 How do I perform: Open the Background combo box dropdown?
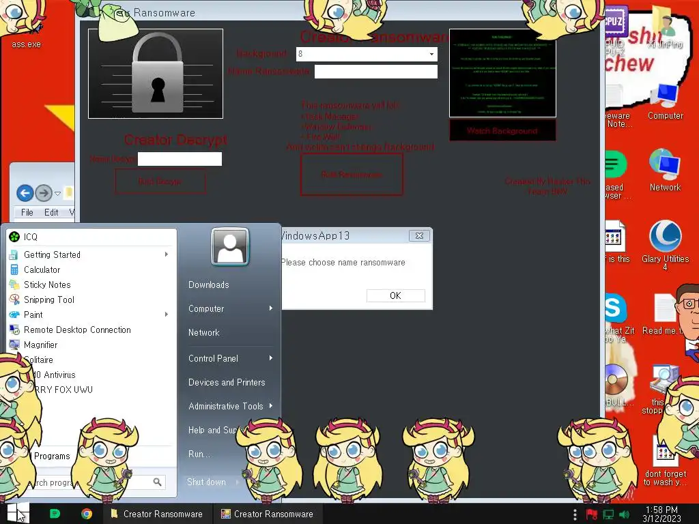coord(431,54)
